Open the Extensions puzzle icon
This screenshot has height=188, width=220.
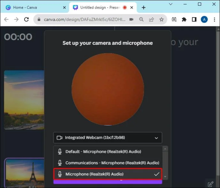(x=184, y=19)
